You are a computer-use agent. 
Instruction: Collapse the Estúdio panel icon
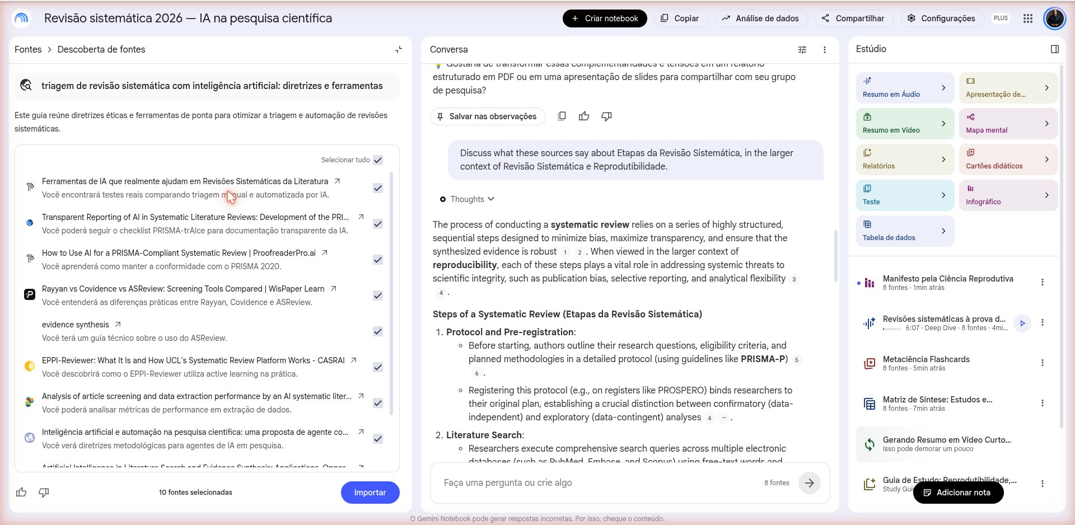tap(1055, 49)
